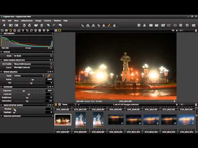Image resolution: width=198 pixels, height=148 pixels.
Task: Click the white balance eyedropper picker
Action: 49,76
